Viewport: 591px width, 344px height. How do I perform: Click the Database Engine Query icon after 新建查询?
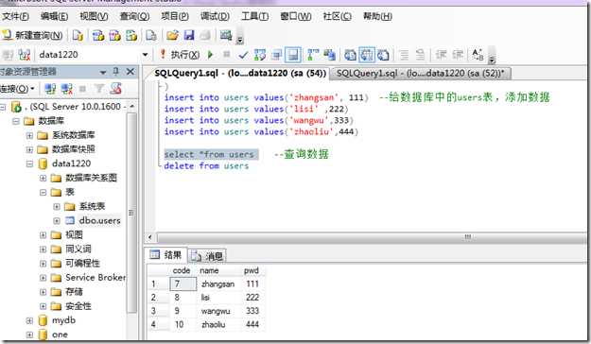click(x=78, y=35)
